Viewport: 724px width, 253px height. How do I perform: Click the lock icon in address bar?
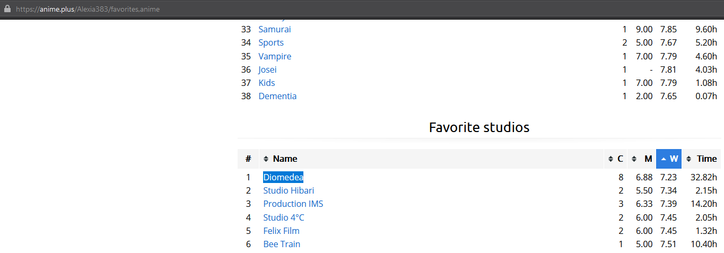point(7,9)
